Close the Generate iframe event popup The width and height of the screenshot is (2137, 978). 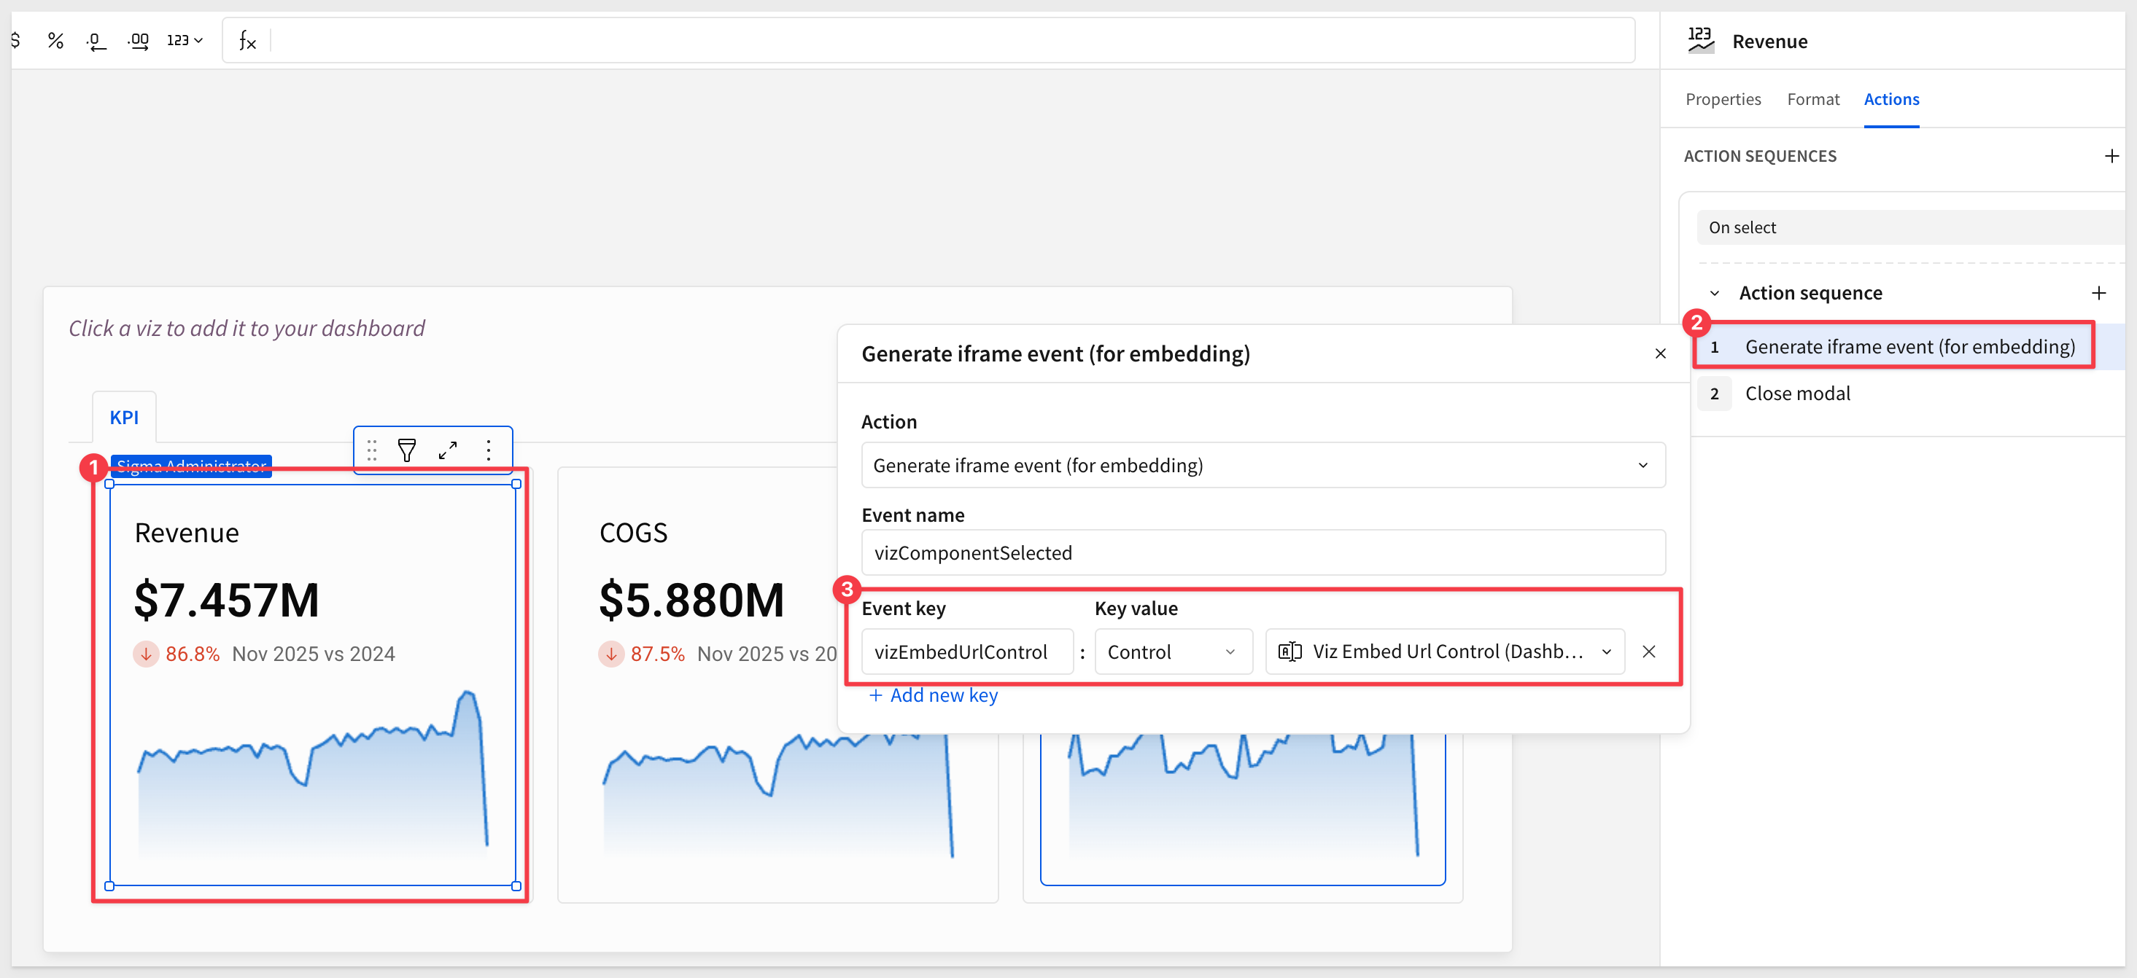1660,354
